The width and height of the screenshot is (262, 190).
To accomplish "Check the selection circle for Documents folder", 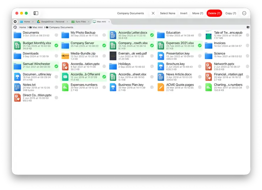I will tap(56, 35).
